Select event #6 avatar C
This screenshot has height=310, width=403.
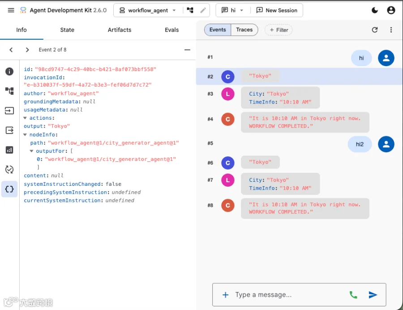click(x=228, y=163)
